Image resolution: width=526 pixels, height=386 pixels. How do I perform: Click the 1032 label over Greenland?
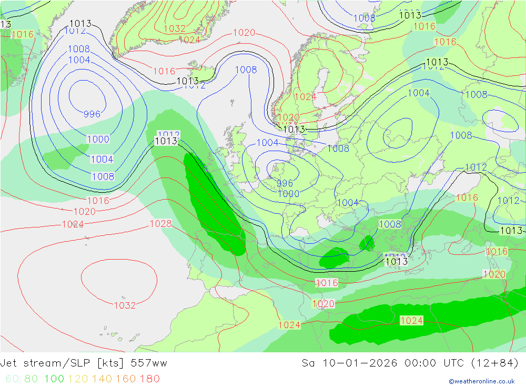pos(175,28)
